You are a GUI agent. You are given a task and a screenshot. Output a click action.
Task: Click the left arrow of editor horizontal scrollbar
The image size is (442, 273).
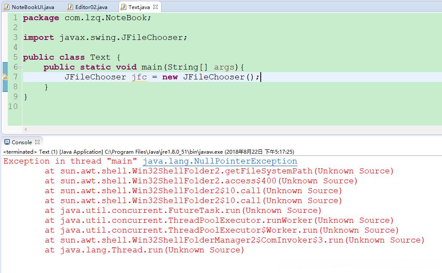click(26, 129)
